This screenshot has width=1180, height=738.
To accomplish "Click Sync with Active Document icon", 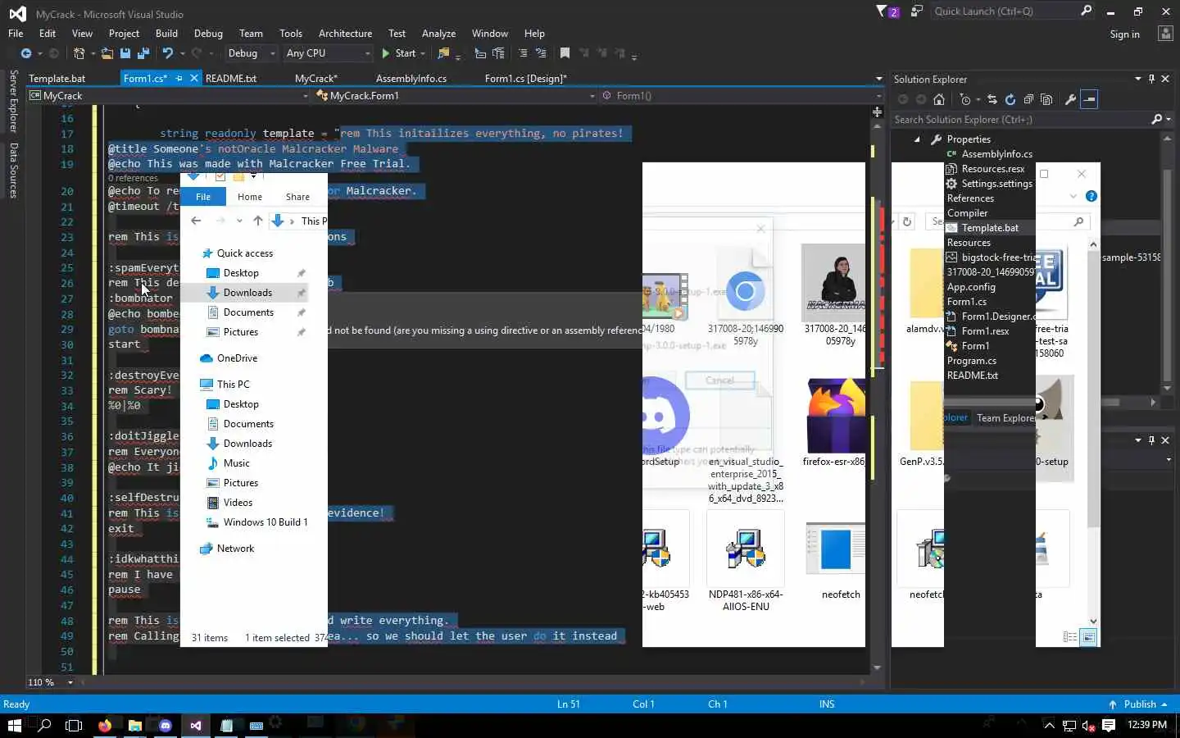I will [992, 99].
